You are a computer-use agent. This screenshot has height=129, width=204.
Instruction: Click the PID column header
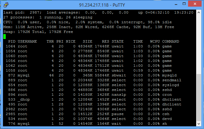pyautogui.click(x=12, y=41)
